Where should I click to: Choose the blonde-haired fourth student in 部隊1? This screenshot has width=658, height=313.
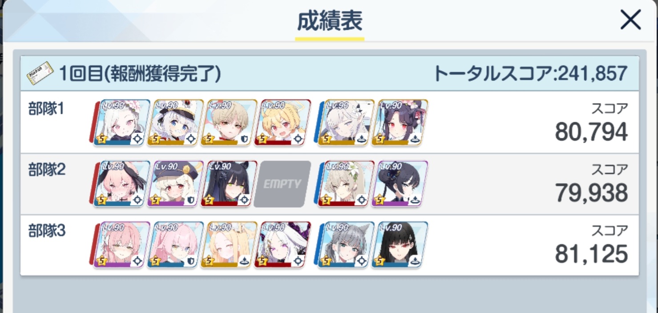pyautogui.click(x=283, y=123)
